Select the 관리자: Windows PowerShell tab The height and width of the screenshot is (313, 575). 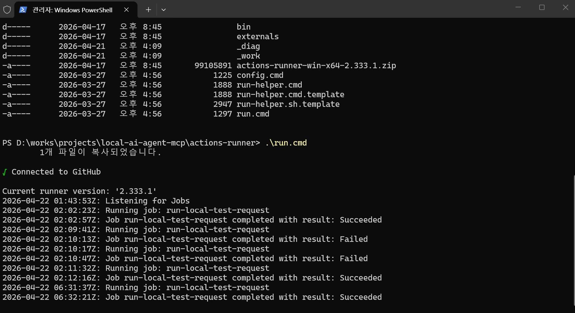pyautogui.click(x=72, y=10)
